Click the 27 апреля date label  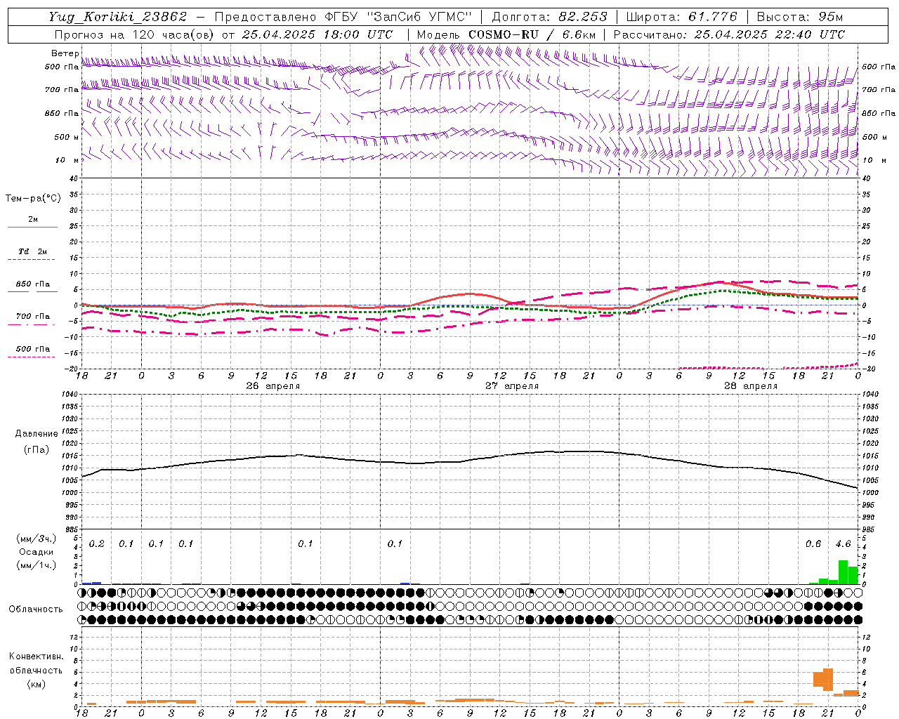[x=512, y=386]
